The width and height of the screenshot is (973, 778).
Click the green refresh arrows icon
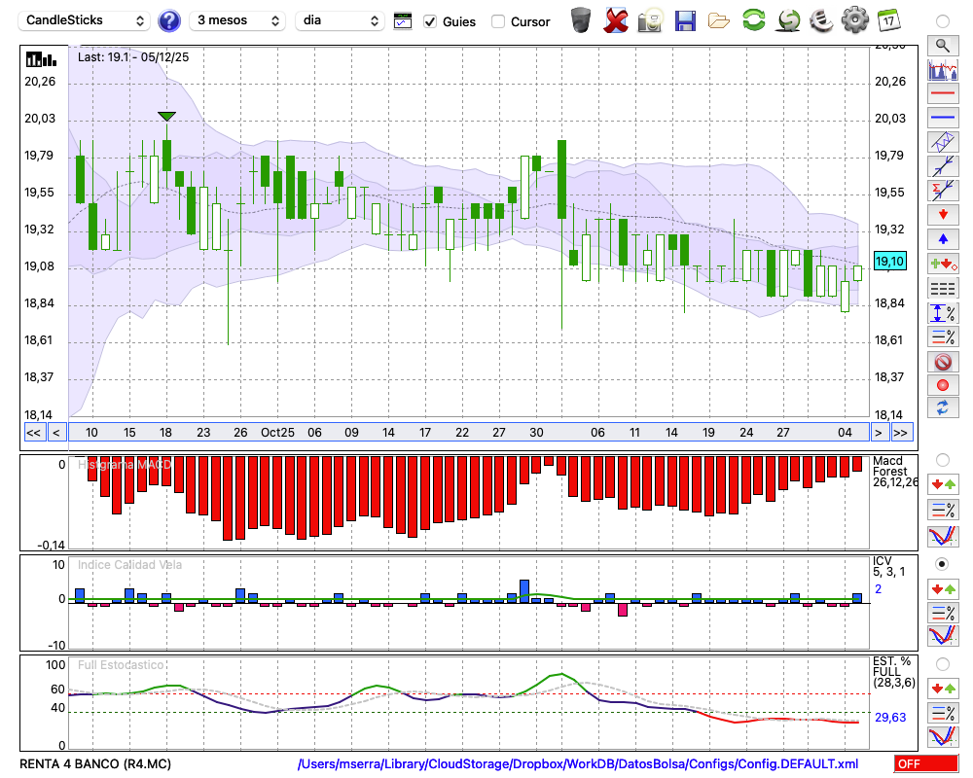pyautogui.click(x=753, y=19)
